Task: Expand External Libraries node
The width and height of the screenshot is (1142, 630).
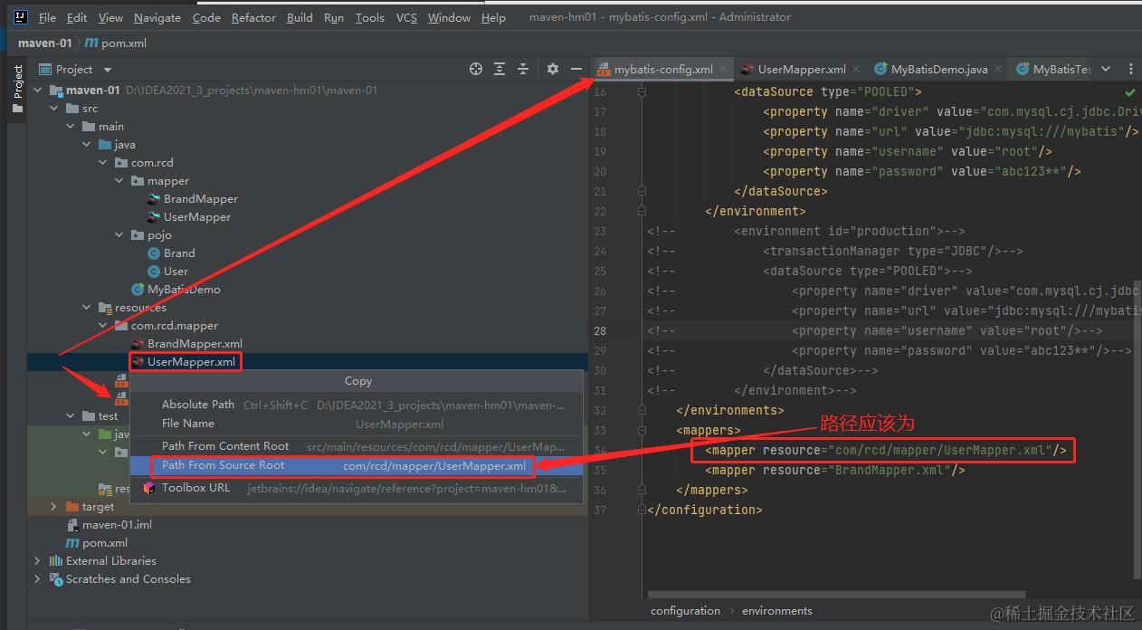Action: pyautogui.click(x=38, y=561)
